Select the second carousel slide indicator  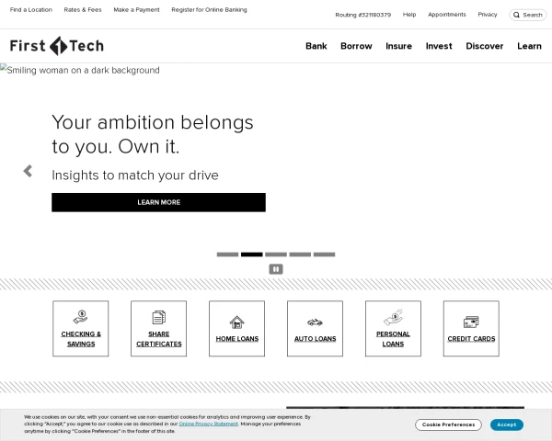(x=252, y=254)
